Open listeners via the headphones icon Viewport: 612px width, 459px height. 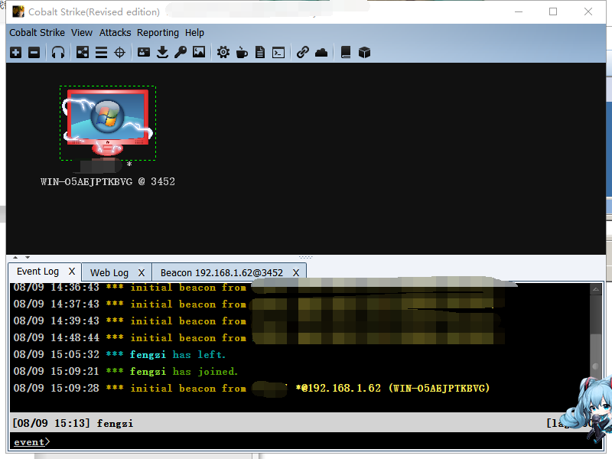click(x=58, y=52)
